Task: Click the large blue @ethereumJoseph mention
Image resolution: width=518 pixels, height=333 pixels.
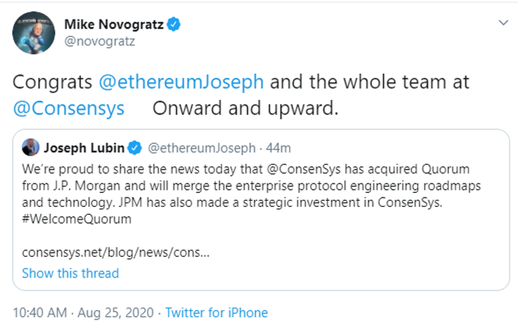Action: 181,82
